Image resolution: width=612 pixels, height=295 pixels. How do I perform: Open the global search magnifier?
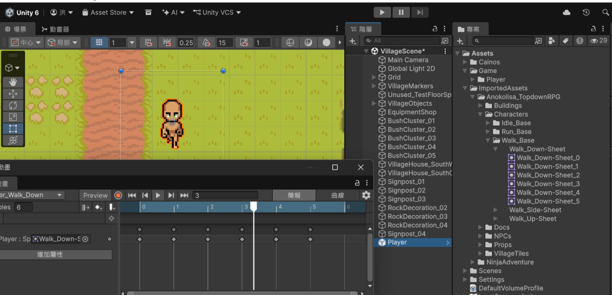pyautogui.click(x=605, y=13)
